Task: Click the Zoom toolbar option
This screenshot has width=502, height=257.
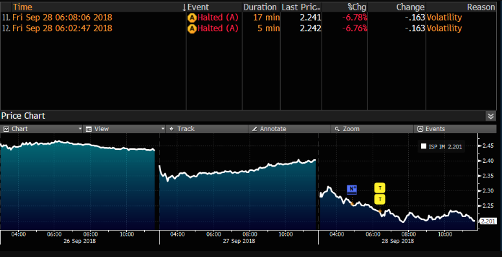Action: tap(372, 128)
